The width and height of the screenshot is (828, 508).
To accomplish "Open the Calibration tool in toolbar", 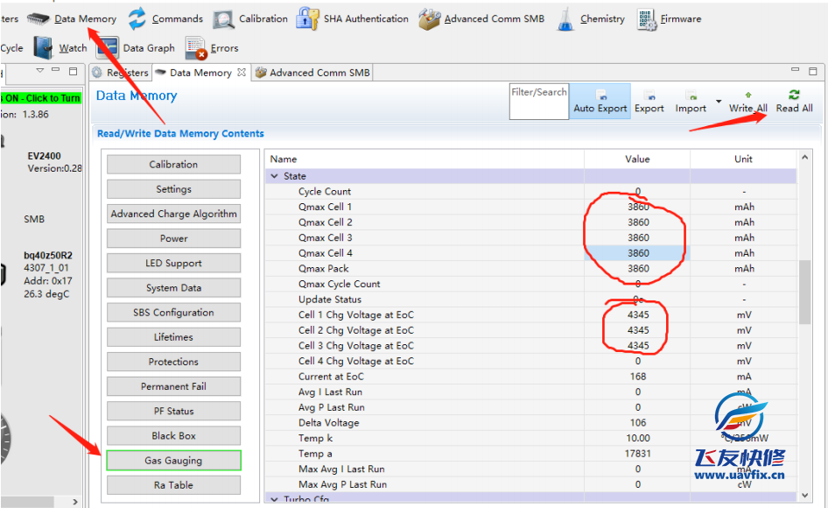I will pos(224,18).
